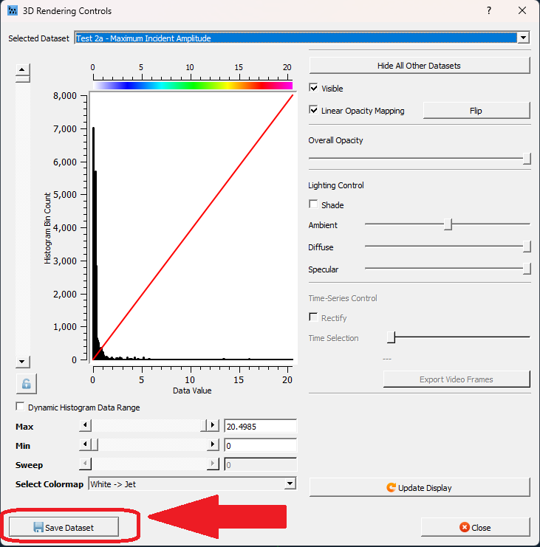
Task: Click the question mark help icon
Action: coord(488,11)
